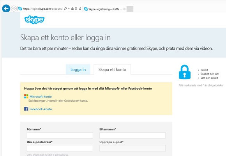Click the security padlock in address bar

click(x=72, y=9)
